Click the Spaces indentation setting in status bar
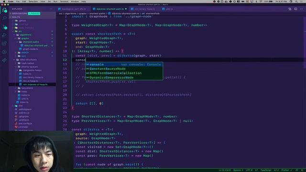The image size is (306, 172). [238, 170]
